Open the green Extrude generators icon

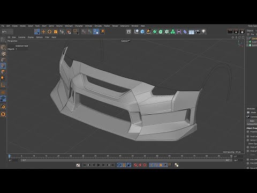[161, 32]
